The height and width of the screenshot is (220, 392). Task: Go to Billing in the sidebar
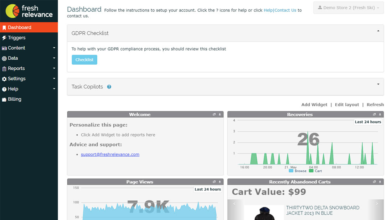coord(15,99)
